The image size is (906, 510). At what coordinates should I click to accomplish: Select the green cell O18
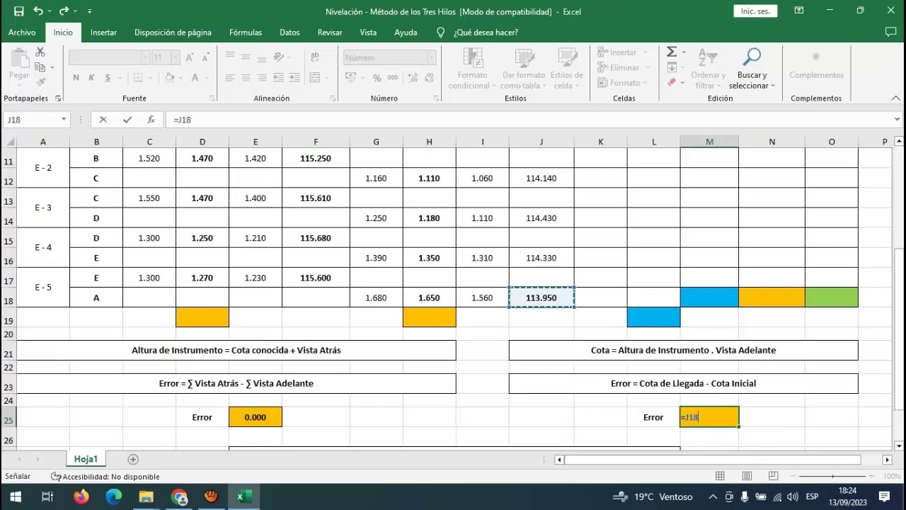[832, 297]
